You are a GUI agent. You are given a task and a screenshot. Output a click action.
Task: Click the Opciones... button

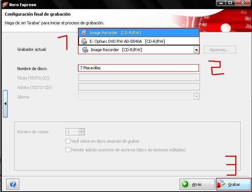pos(220,50)
